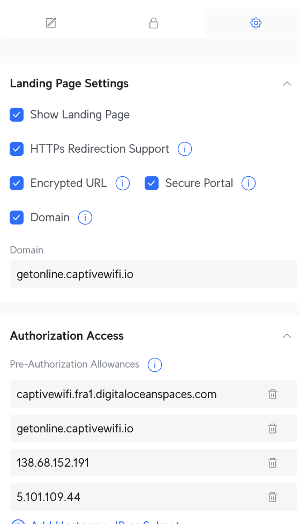Remove getonline.captivewifi.io allowance via trash icon
Viewport: 300px width, 524px height.
pyautogui.click(x=273, y=429)
